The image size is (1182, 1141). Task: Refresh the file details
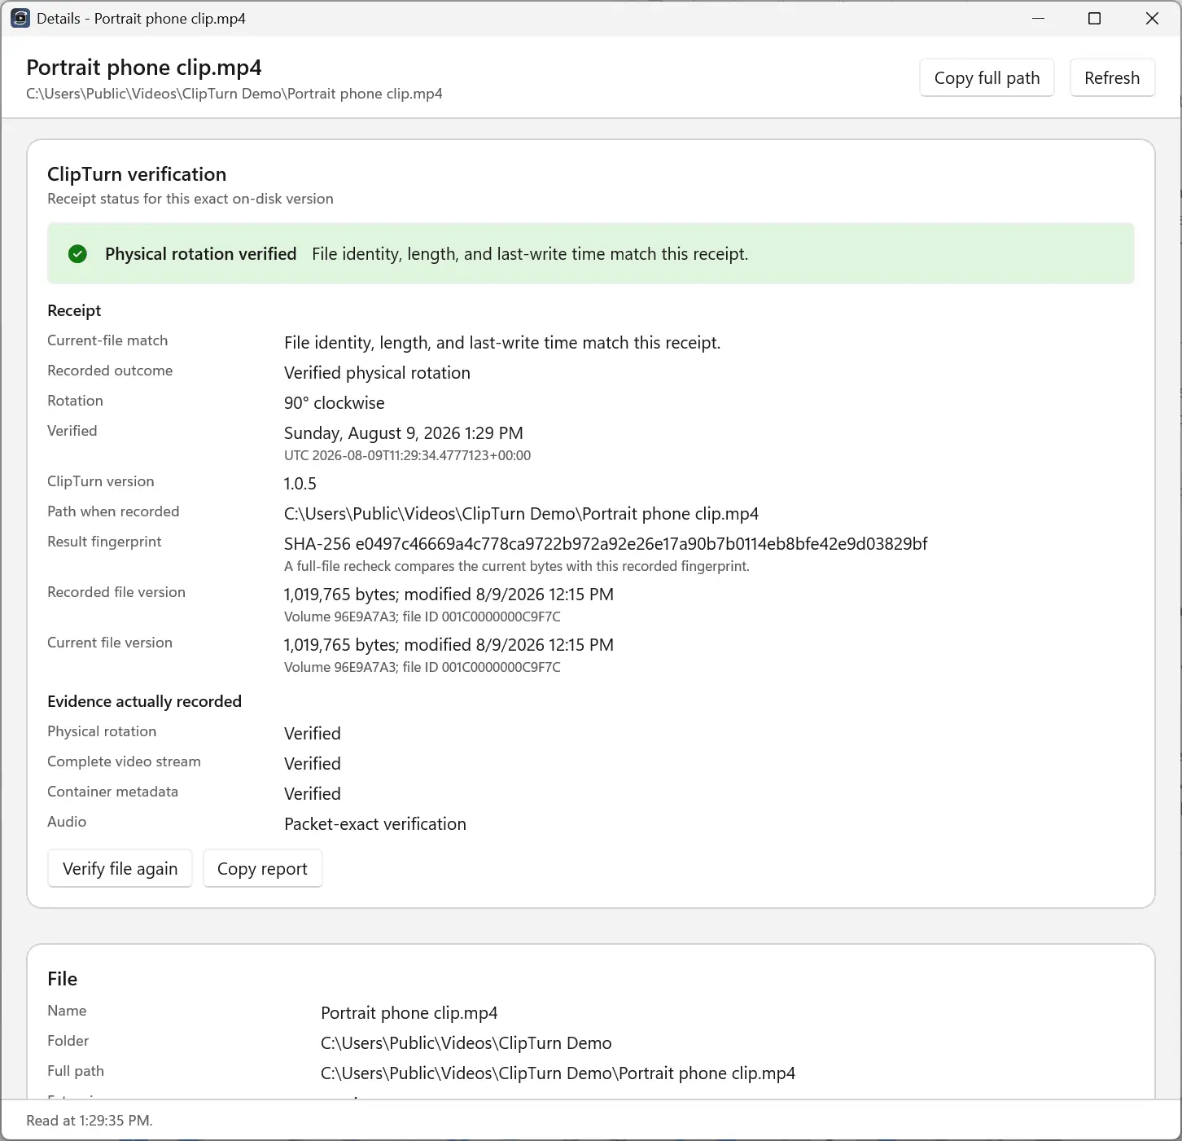(x=1112, y=78)
